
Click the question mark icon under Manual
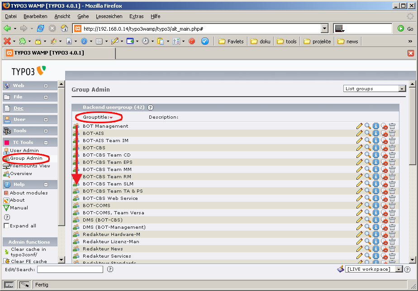[x=7, y=217]
